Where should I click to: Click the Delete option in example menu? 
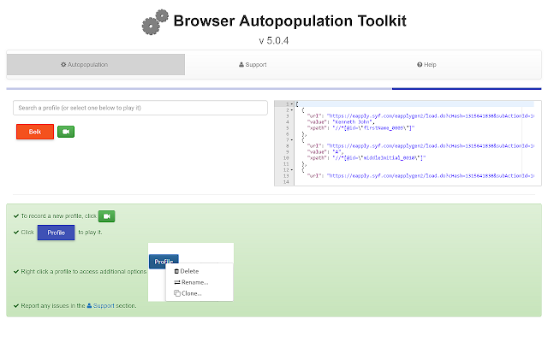pos(187,271)
